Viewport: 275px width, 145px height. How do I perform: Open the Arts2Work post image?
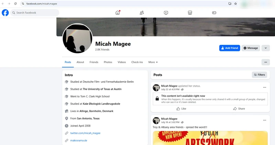tap(210, 138)
